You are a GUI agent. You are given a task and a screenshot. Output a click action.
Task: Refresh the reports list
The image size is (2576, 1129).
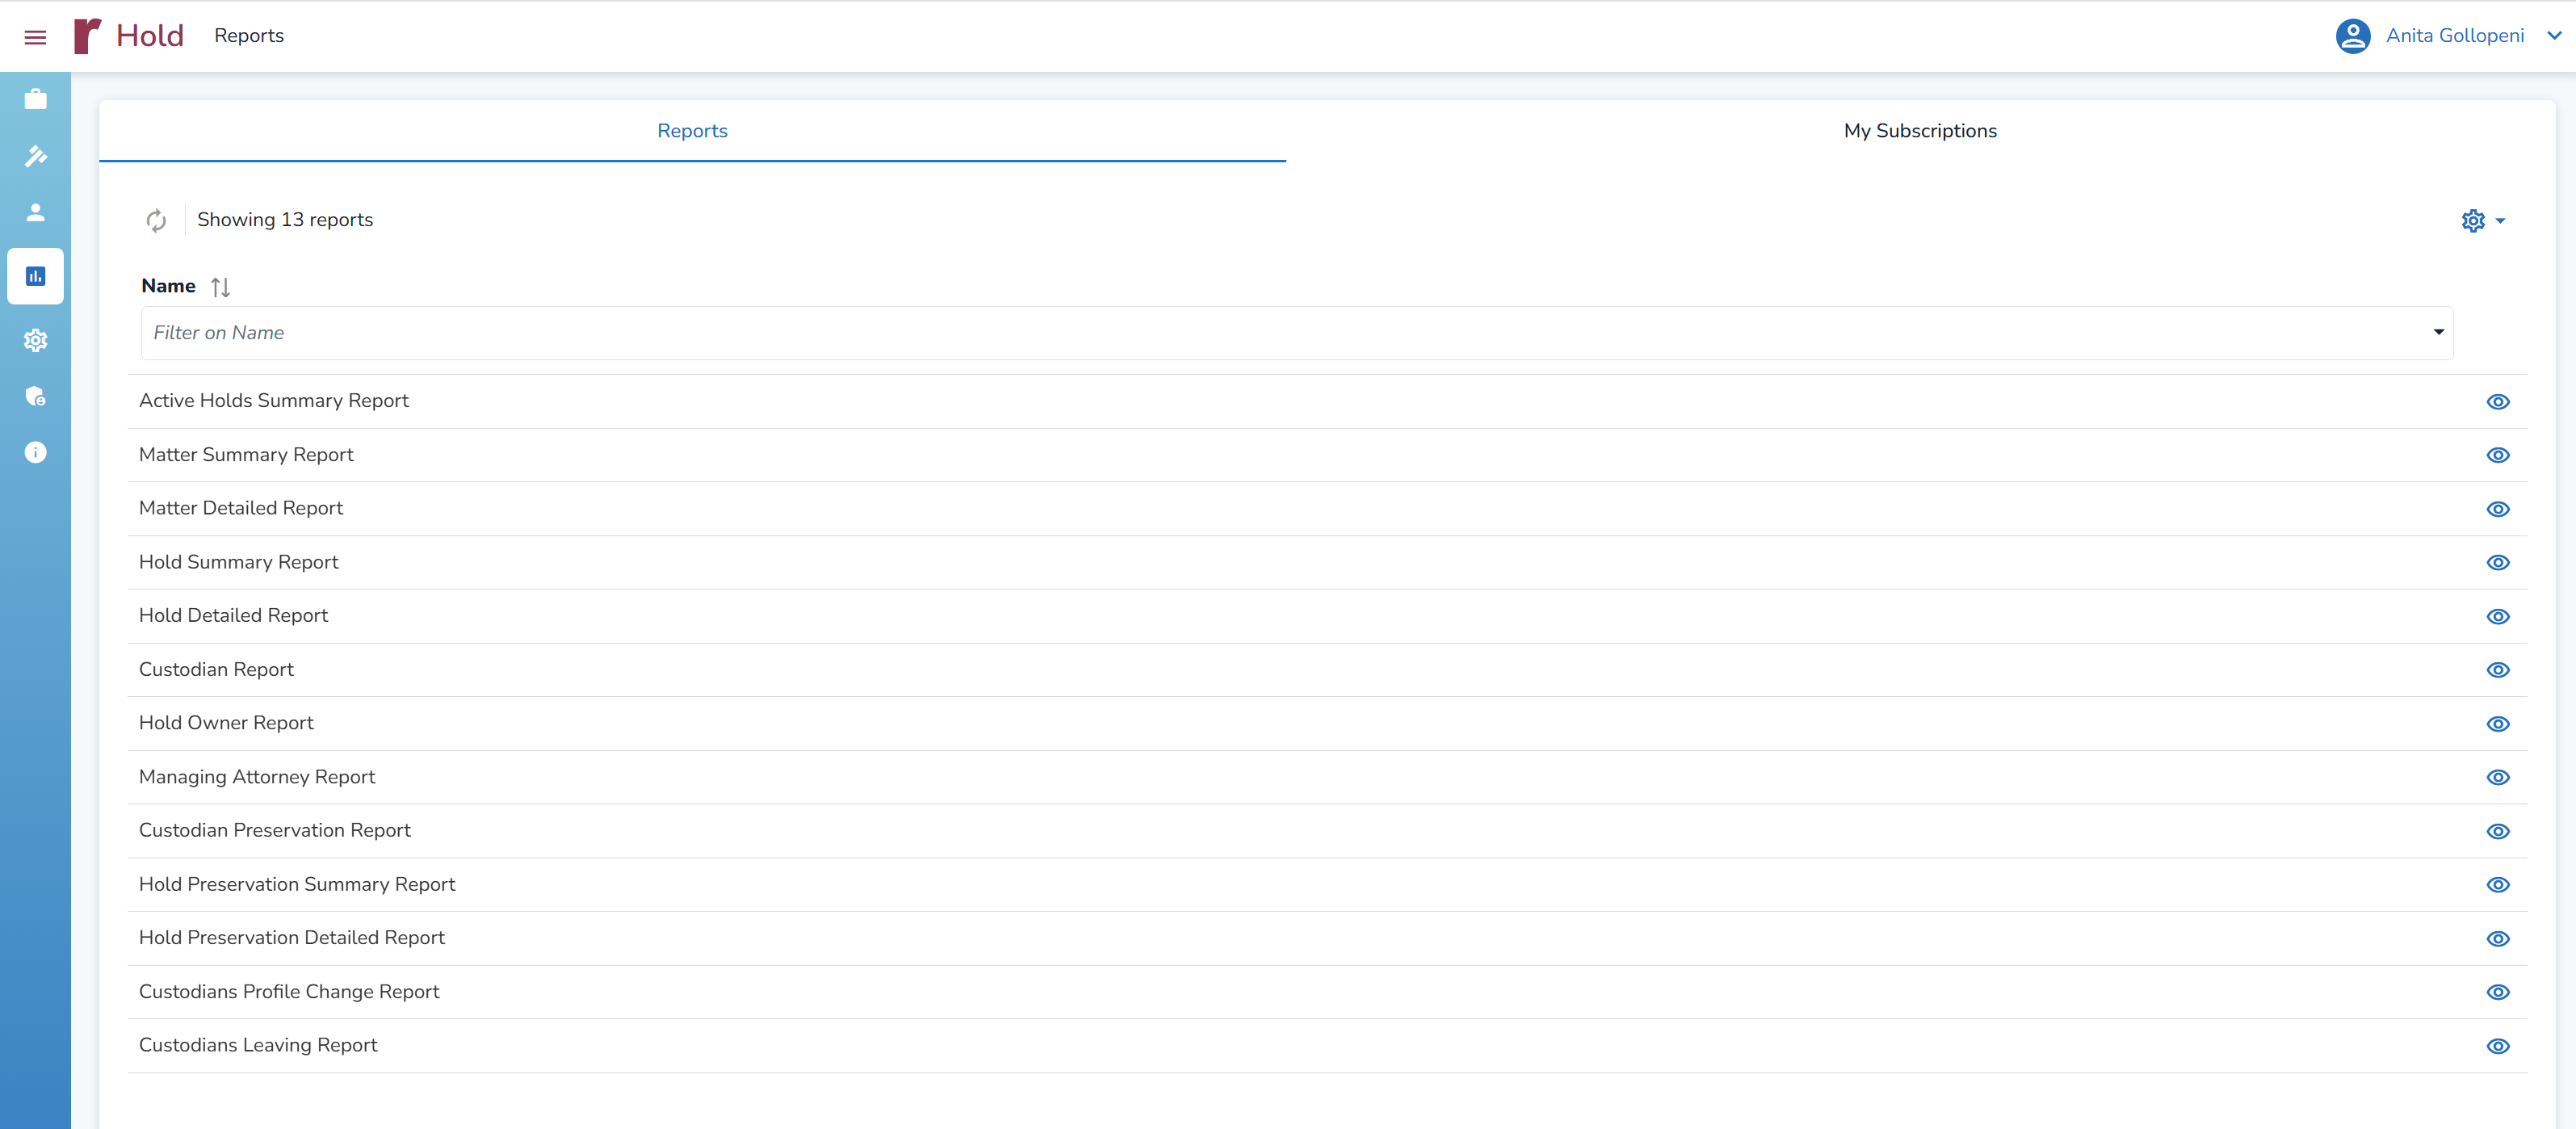pyautogui.click(x=156, y=220)
